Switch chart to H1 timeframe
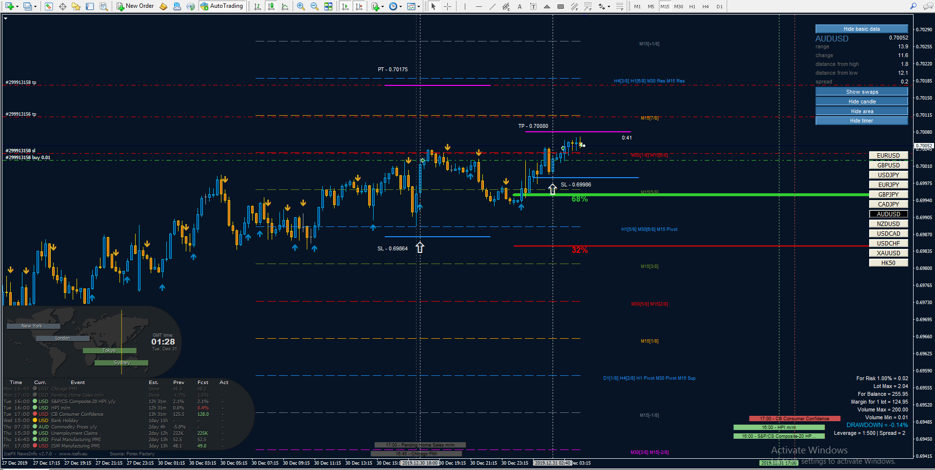This screenshot has height=470, width=935. coord(692,6)
